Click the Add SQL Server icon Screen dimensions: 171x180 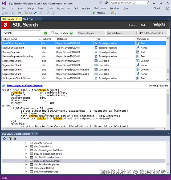pyautogui.click(x=10, y=138)
